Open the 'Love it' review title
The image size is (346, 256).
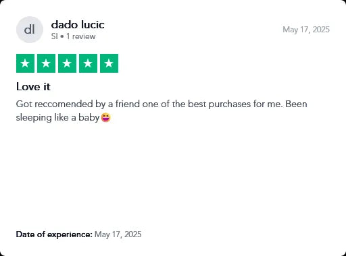pyautogui.click(x=33, y=87)
